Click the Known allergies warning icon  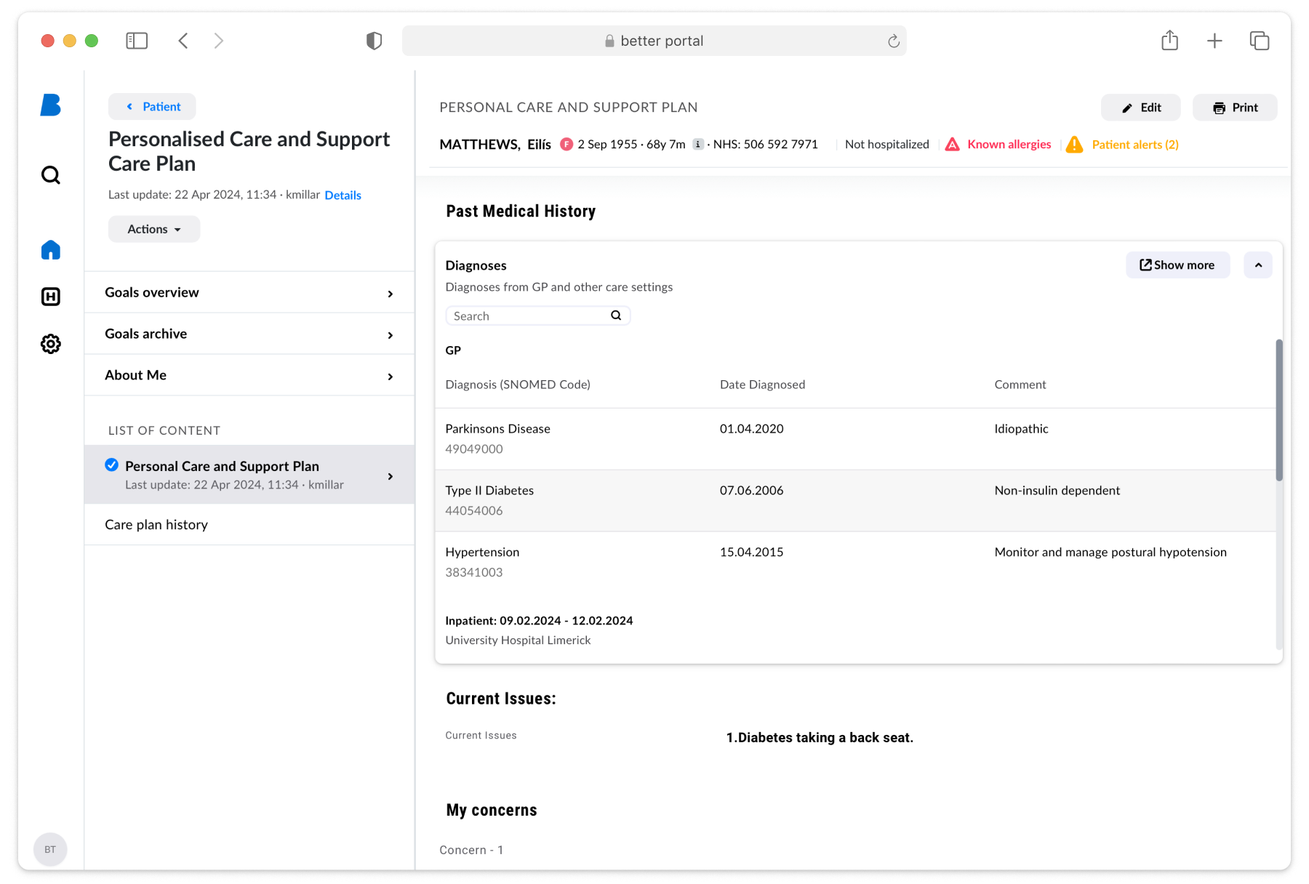tap(952, 145)
